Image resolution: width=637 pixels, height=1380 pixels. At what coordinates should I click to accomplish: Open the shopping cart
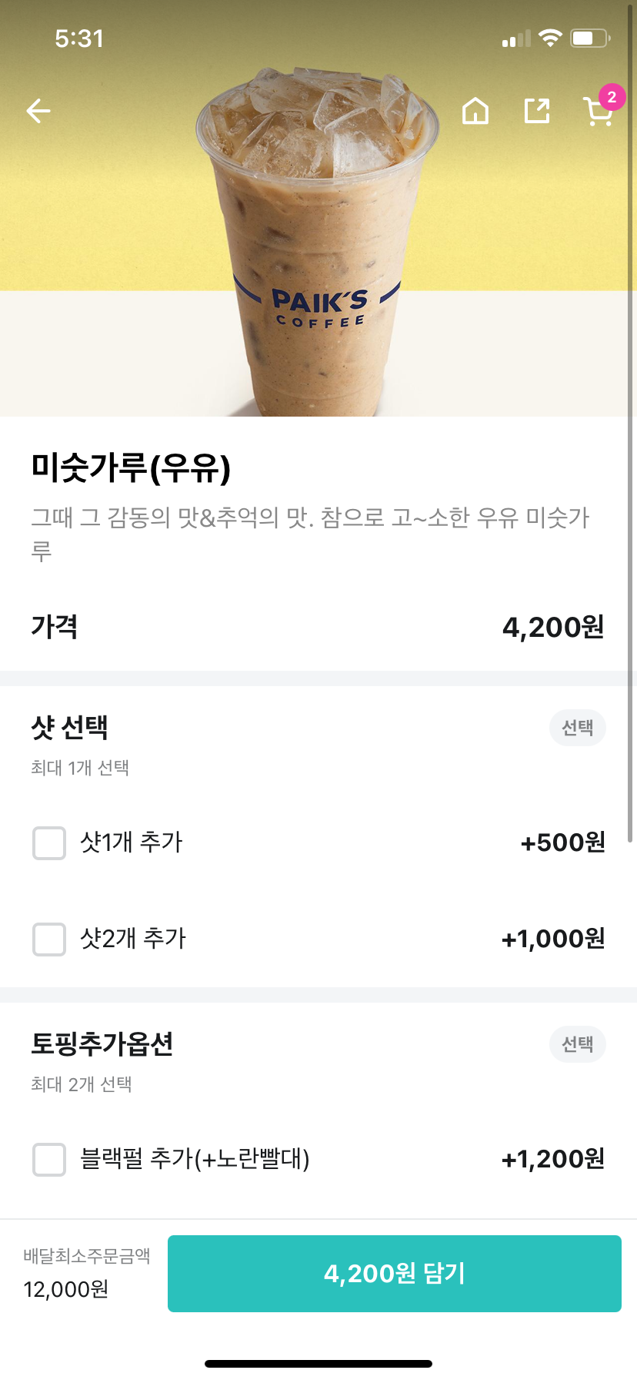click(x=596, y=114)
